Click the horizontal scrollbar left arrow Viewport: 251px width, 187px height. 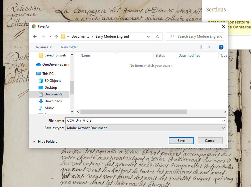[x=78, y=112]
